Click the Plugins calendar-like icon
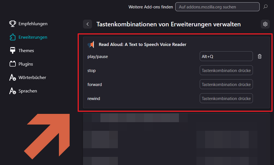This screenshot has height=165, width=274. [13, 64]
